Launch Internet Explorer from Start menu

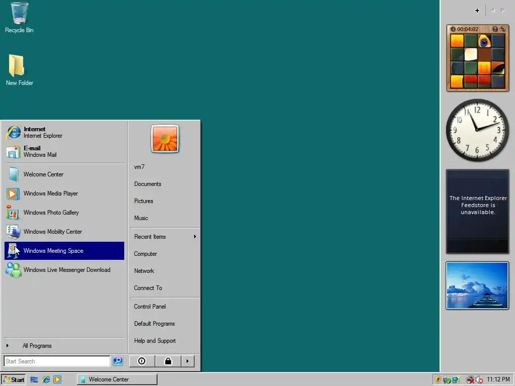[x=65, y=132]
